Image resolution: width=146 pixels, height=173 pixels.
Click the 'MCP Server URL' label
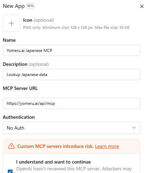(x=20, y=88)
